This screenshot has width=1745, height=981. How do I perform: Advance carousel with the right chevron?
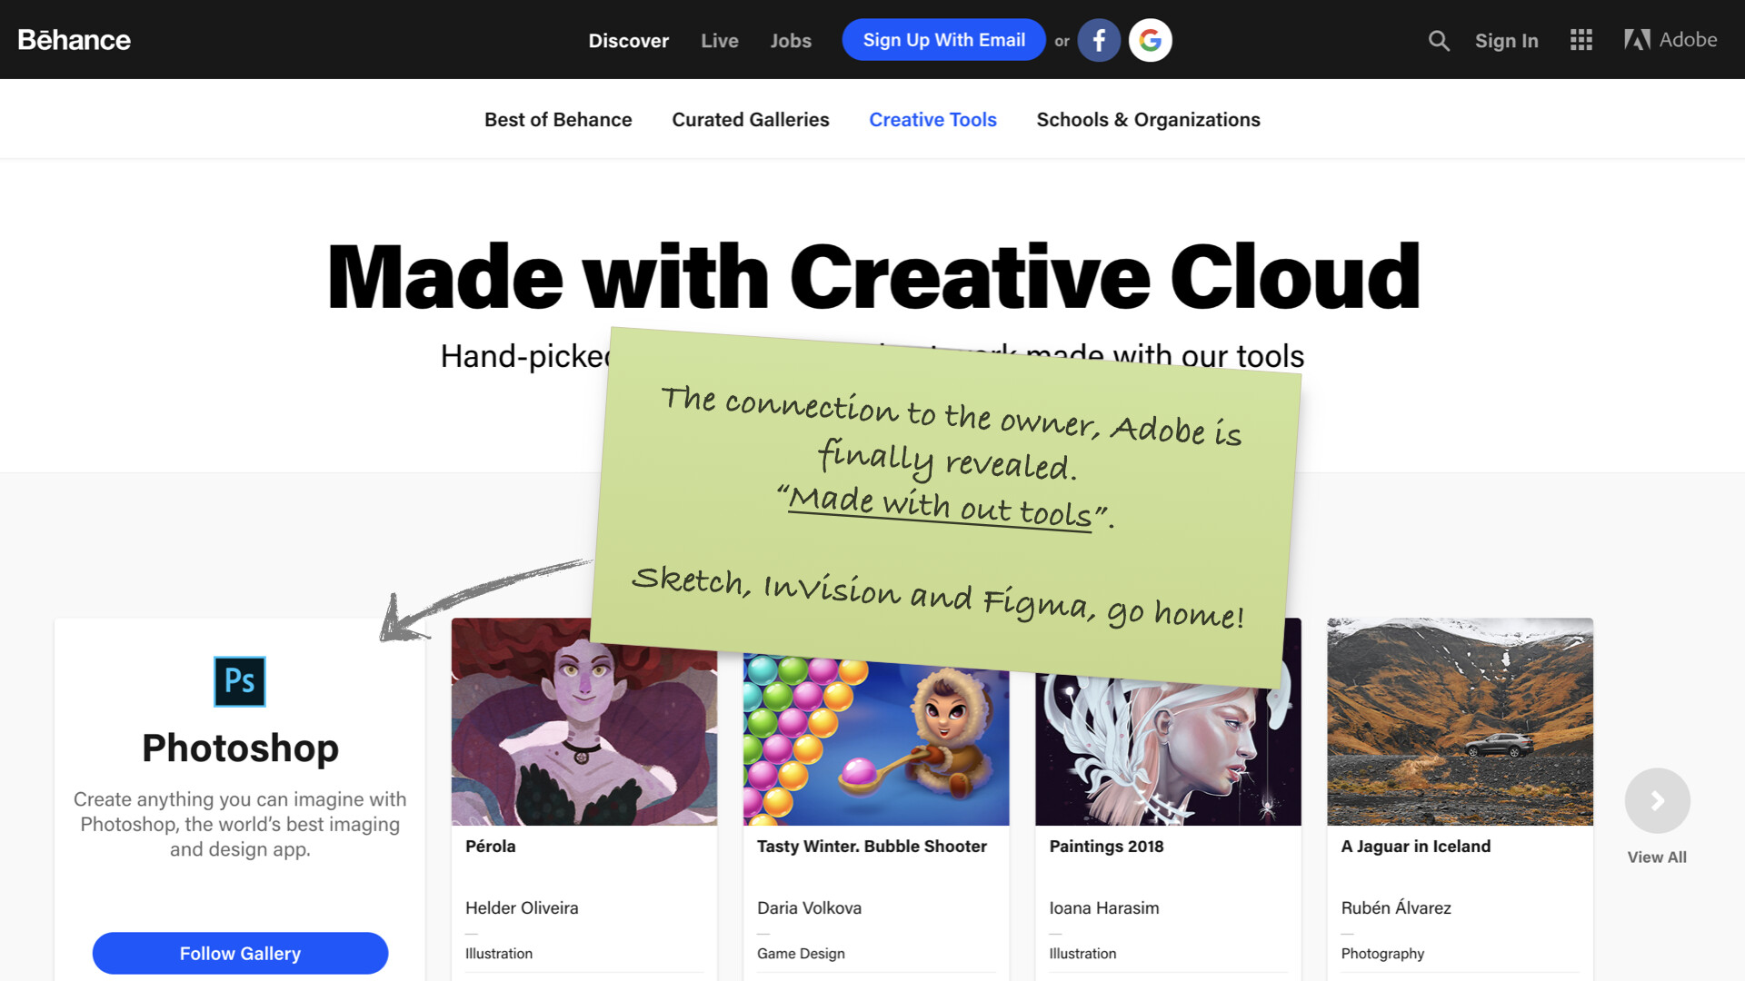[1658, 801]
